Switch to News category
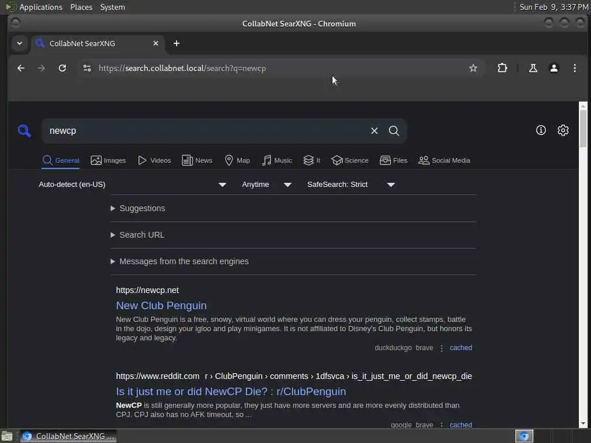The width and height of the screenshot is (591, 443). (197, 160)
